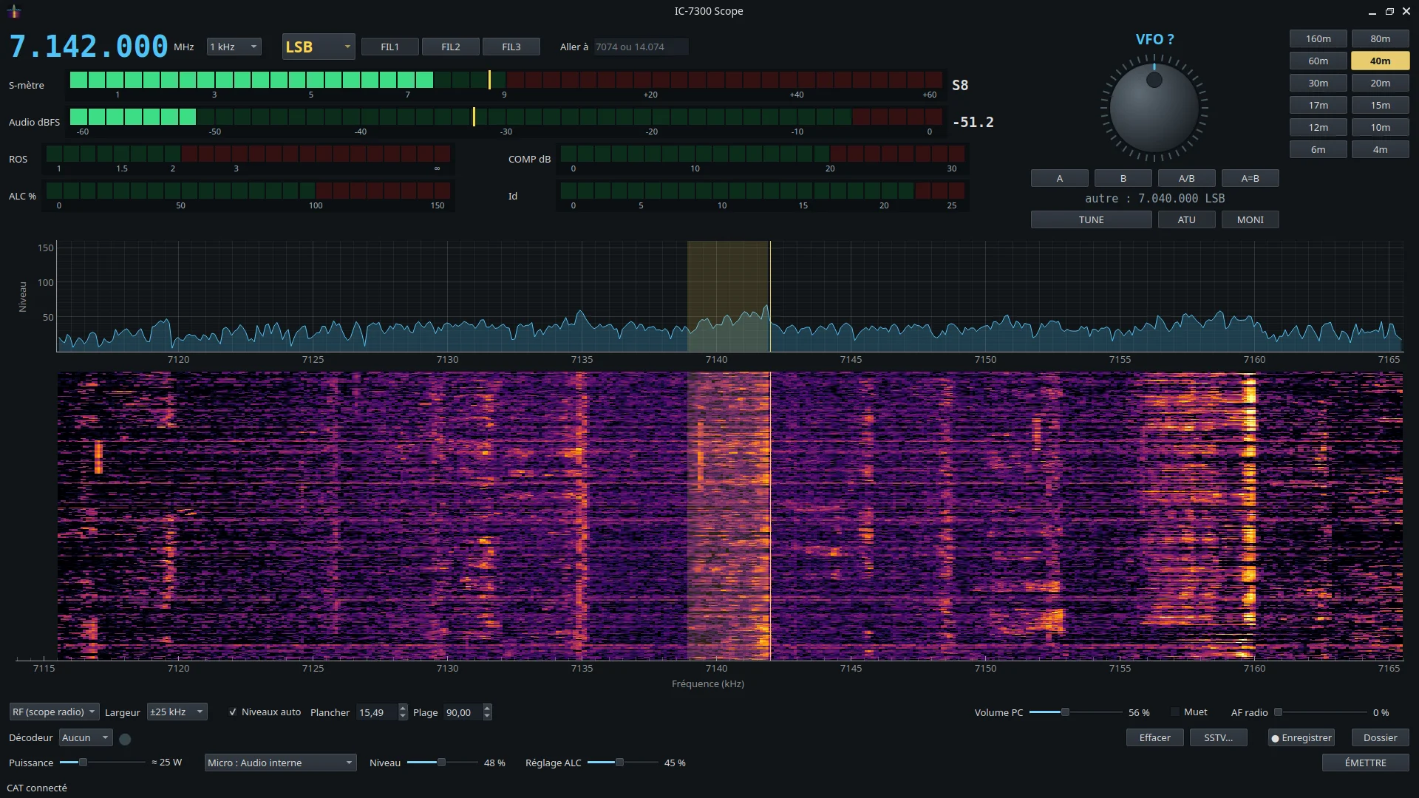Expand the RF (scope radio) source dropdown
Viewport: 1419px width, 798px height.
click(x=54, y=712)
